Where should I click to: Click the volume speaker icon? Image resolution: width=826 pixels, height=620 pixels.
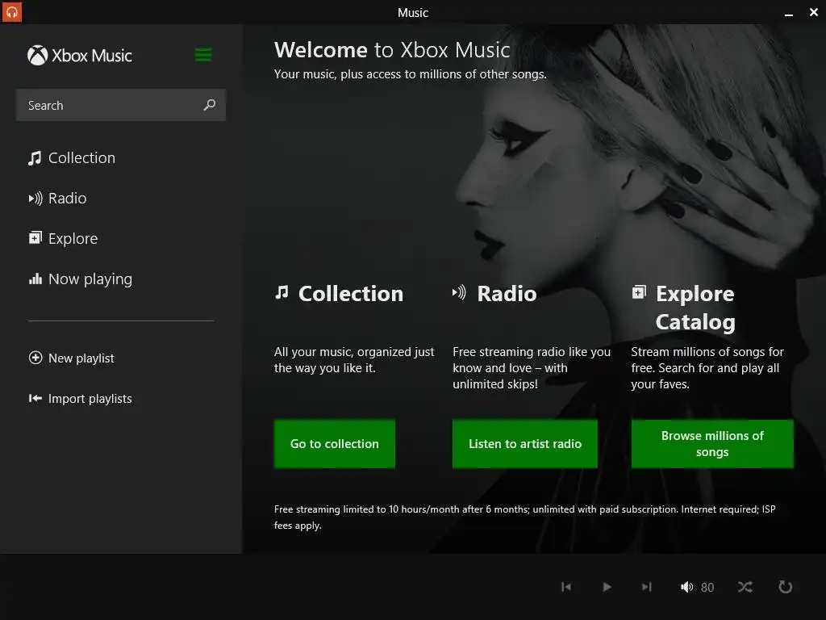click(687, 587)
